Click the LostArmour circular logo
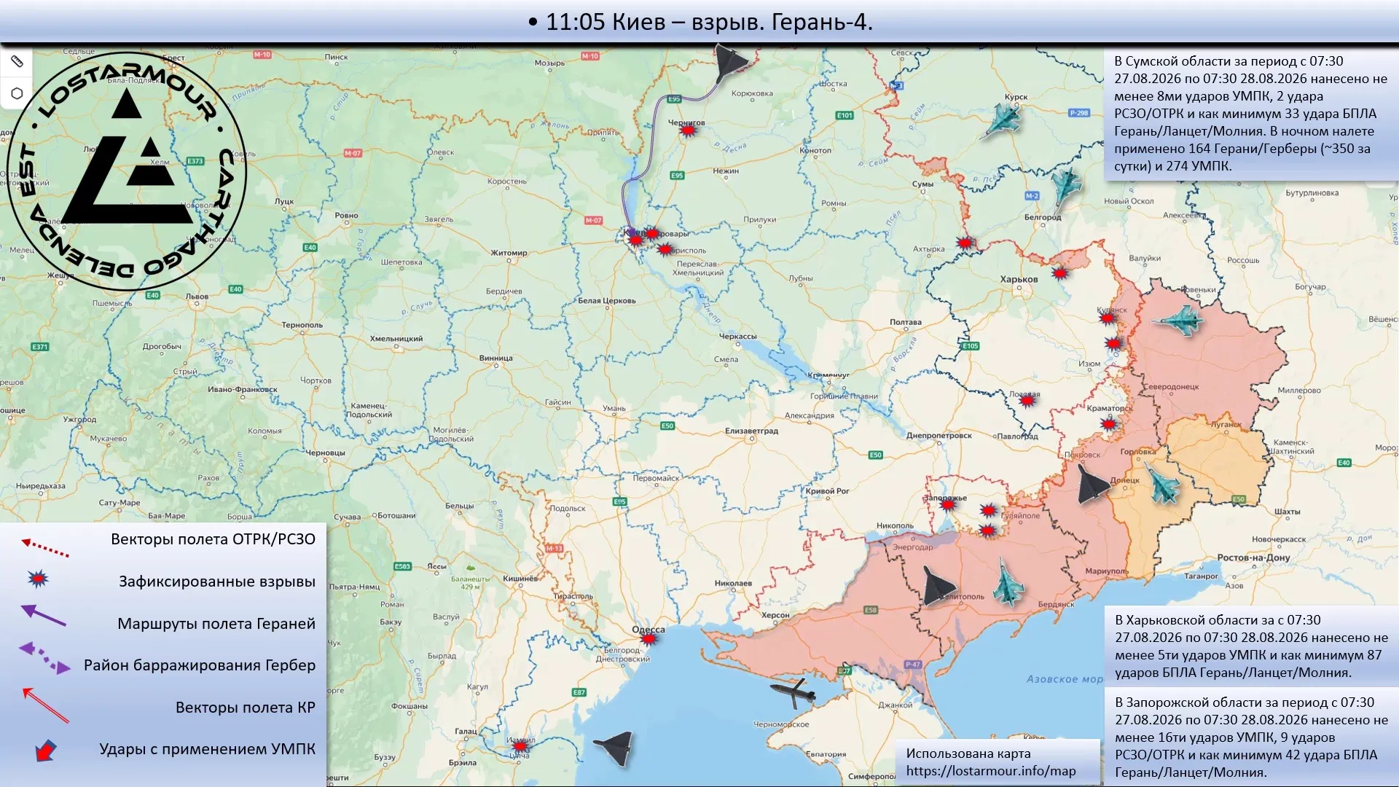 (127, 172)
